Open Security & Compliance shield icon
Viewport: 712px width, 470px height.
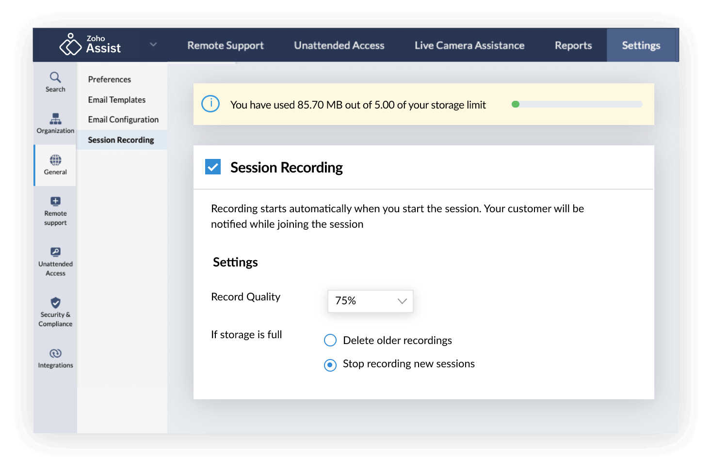(55, 303)
